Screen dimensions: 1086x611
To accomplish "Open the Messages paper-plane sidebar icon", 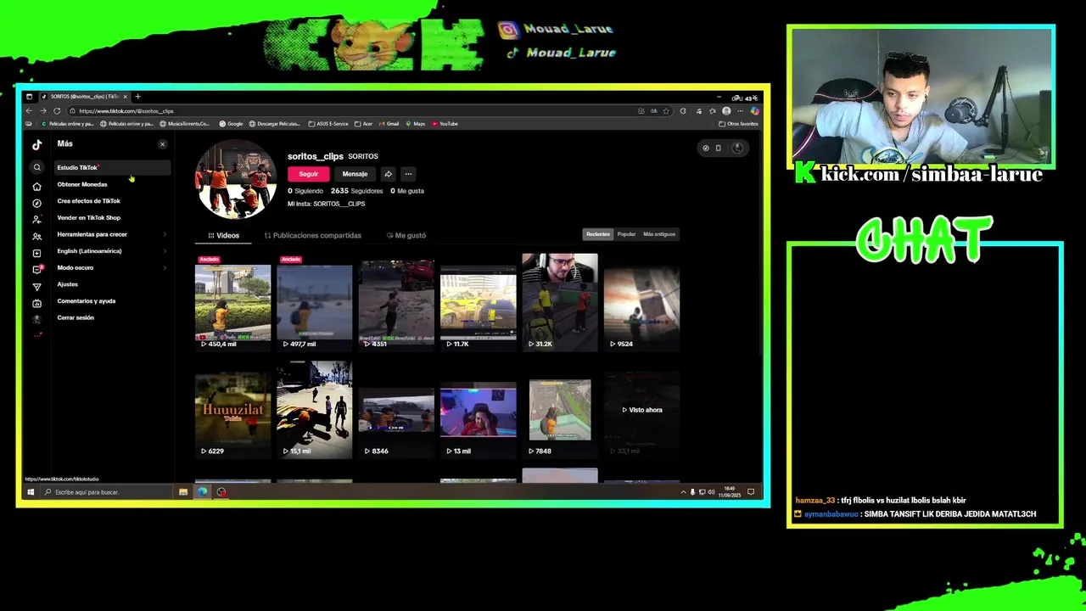I will 36,287.
